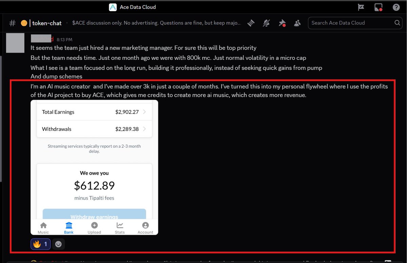Open the poster's blurred avatar
The height and width of the screenshot is (263, 407).
(15, 43)
